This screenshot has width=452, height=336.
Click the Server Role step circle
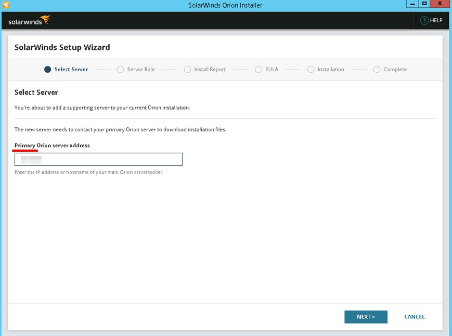[x=120, y=70]
